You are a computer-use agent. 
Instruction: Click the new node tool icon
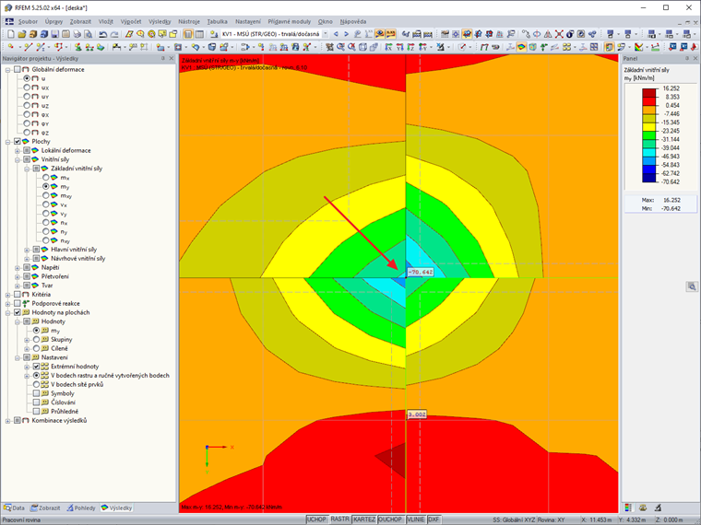(x=11, y=47)
